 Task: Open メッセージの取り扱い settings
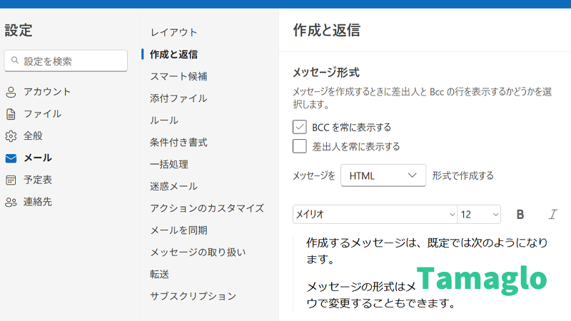198,253
